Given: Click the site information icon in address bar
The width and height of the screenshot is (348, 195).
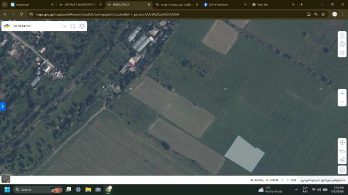Looking at the screenshot, I should pyautogui.click(x=31, y=14).
